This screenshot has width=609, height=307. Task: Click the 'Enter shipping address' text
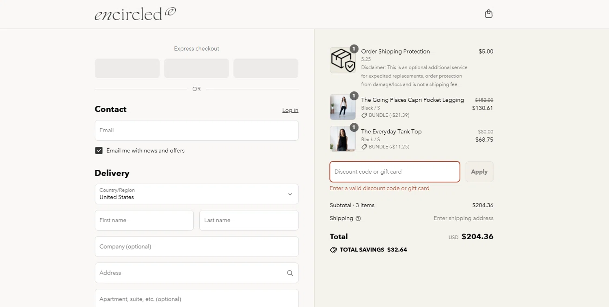(x=464, y=218)
